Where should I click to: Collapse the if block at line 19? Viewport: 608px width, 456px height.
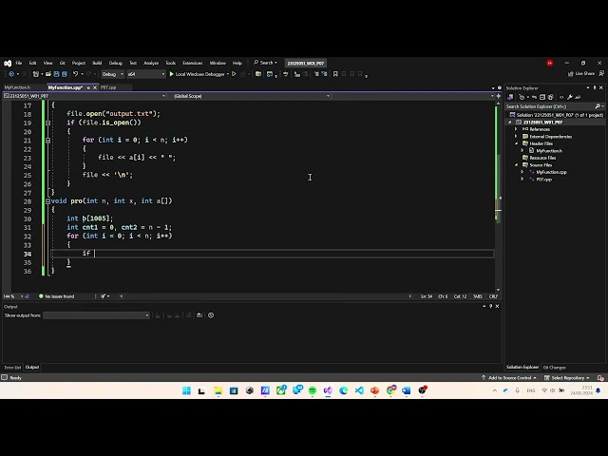click(x=48, y=123)
